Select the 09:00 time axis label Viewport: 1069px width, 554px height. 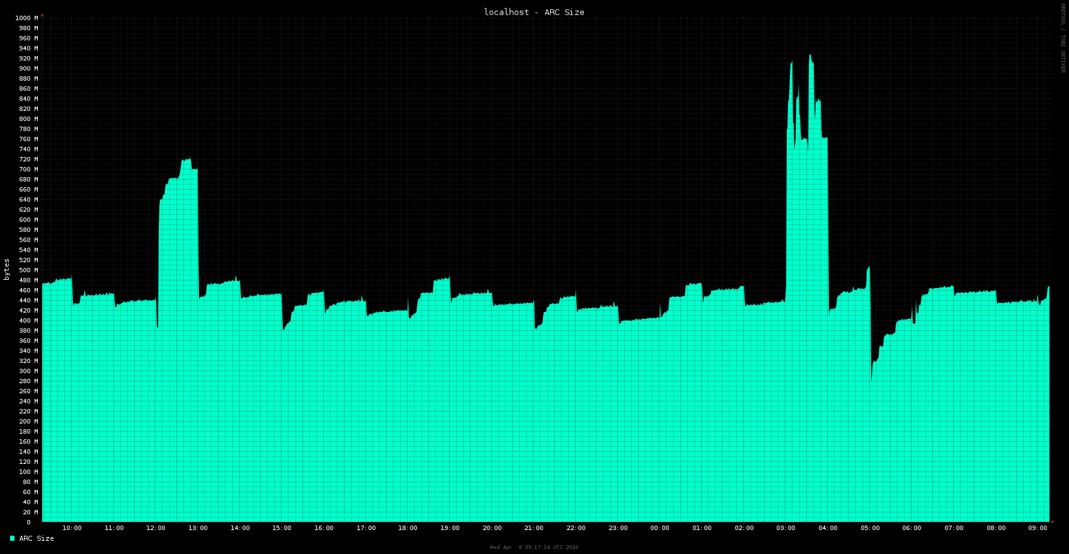[x=1038, y=528]
